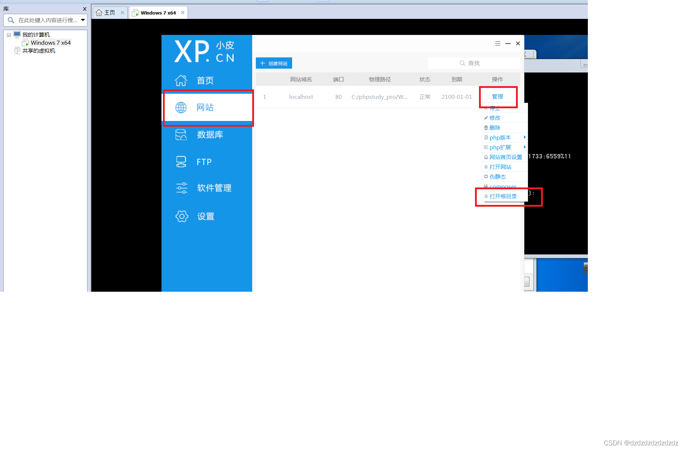Screen dimensions: 684x449
Task: Click the Windows 7 x64 VM icon in tree
Action: coord(25,43)
